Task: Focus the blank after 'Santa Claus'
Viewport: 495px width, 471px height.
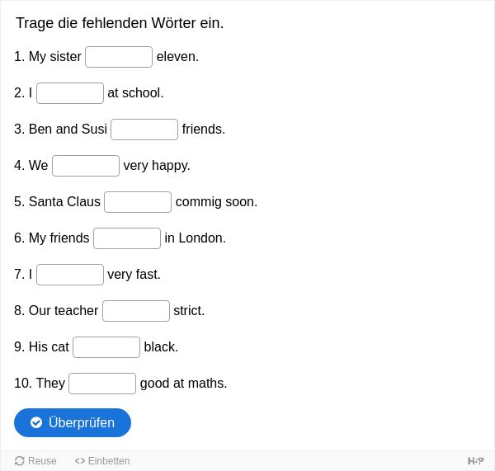Action: coord(138,202)
